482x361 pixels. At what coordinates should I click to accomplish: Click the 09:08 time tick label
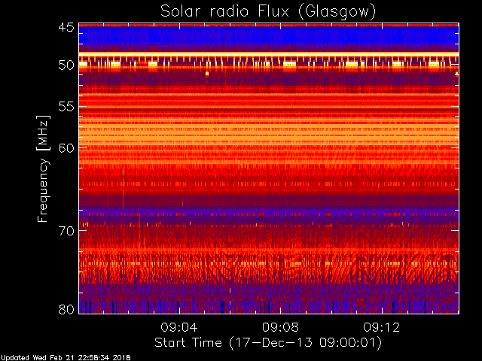pos(280,327)
